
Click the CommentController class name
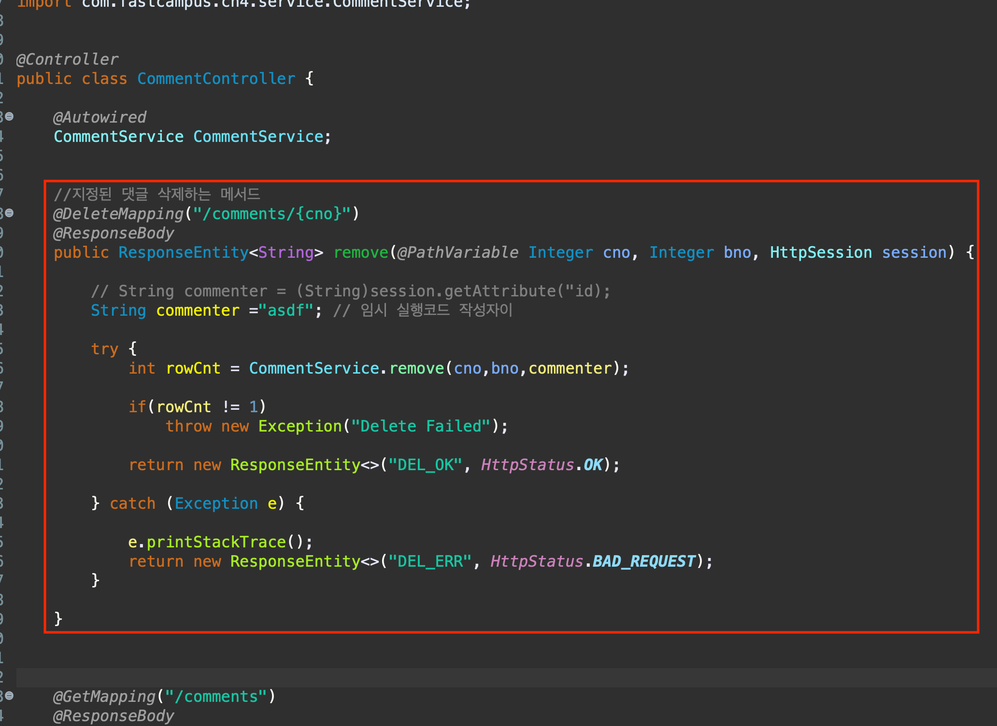[x=216, y=79]
